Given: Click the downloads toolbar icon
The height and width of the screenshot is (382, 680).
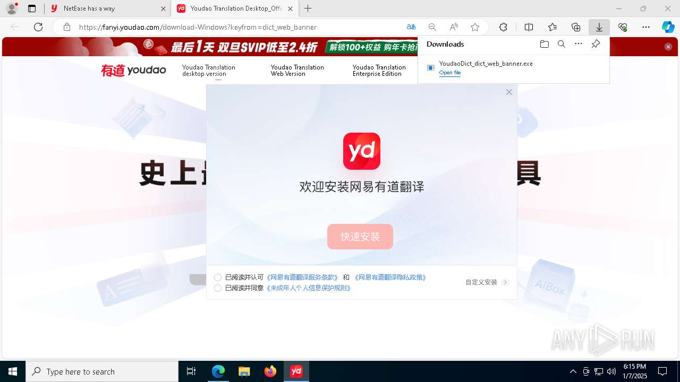Looking at the screenshot, I should tap(599, 27).
